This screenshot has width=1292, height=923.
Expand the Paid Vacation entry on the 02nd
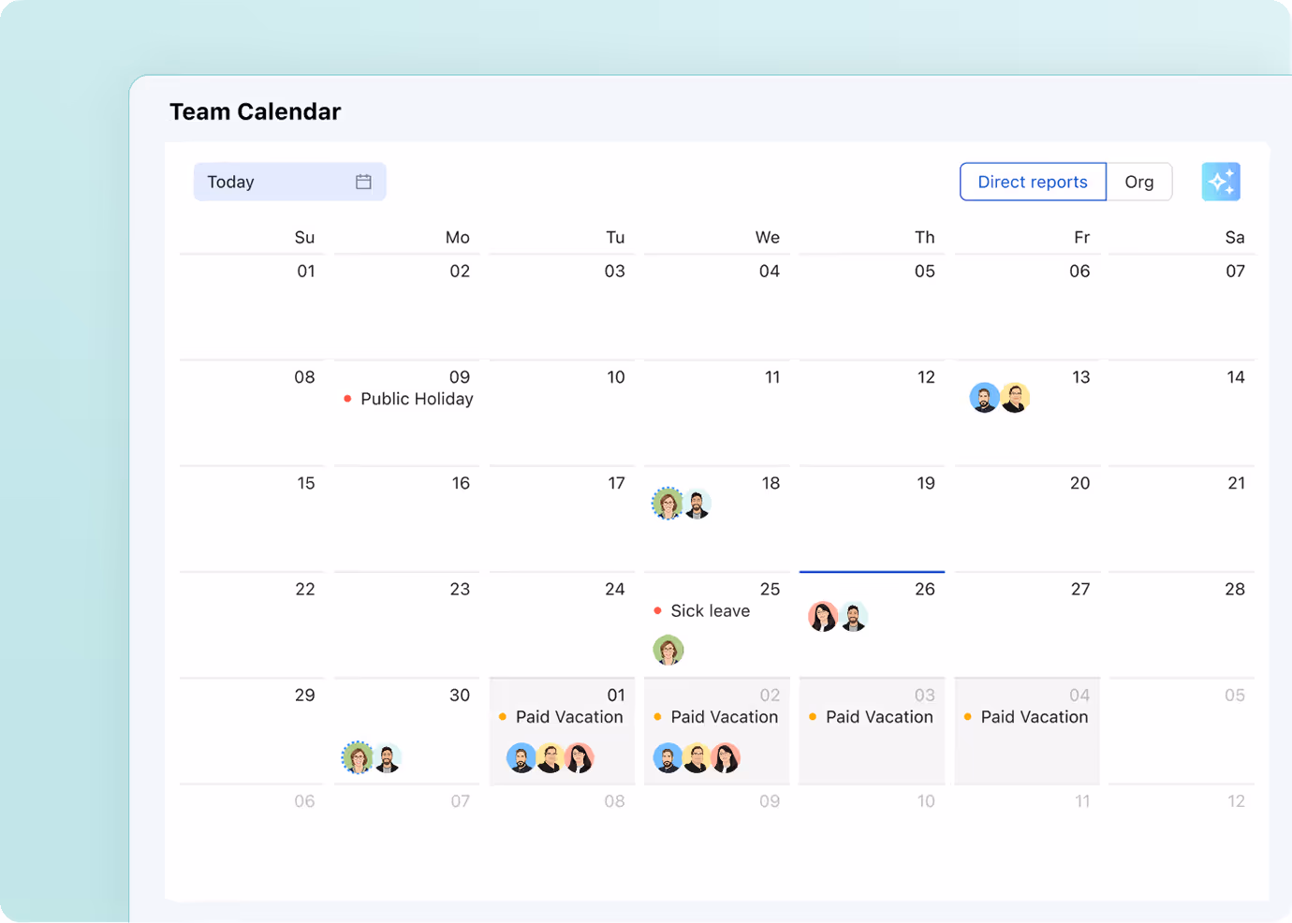[724, 717]
